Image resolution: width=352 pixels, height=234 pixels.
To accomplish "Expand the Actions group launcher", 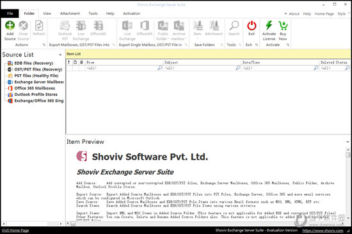I will tap(44, 45).
